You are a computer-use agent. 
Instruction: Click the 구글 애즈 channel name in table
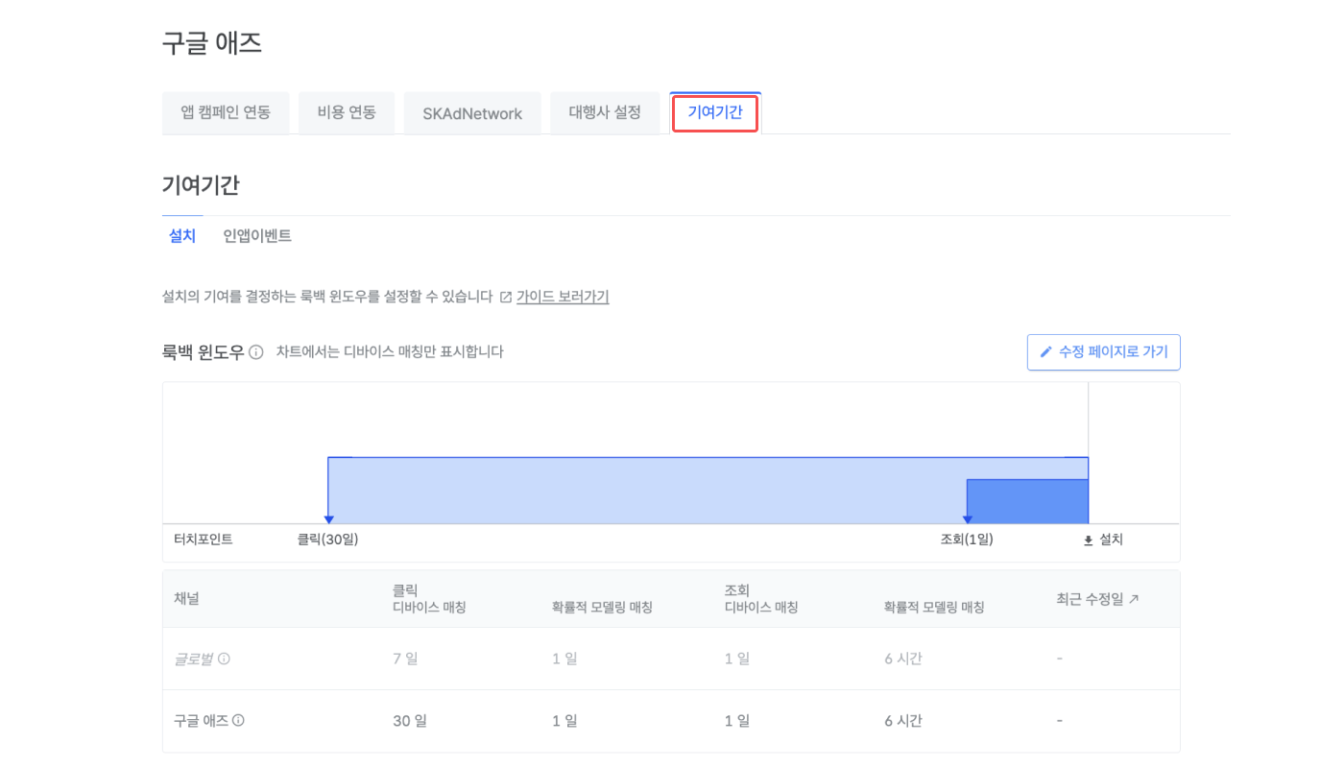[x=201, y=721]
